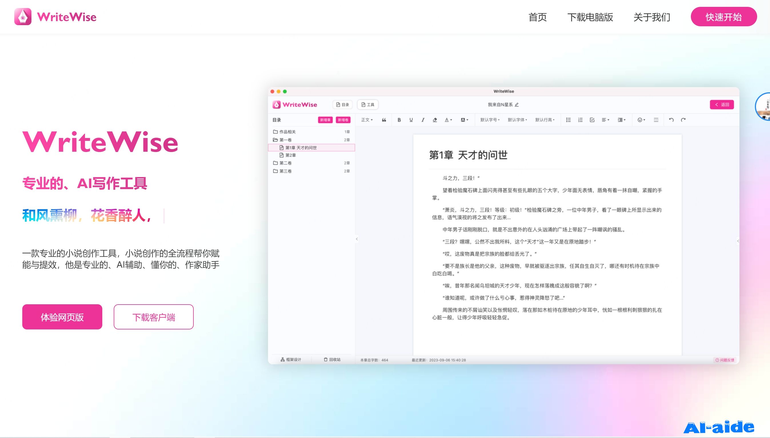Open the 目录 tab in editor
The width and height of the screenshot is (770, 438).
point(343,104)
